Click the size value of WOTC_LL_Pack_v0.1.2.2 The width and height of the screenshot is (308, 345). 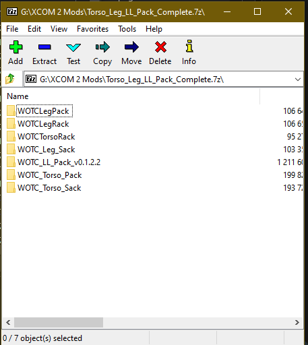click(x=290, y=162)
